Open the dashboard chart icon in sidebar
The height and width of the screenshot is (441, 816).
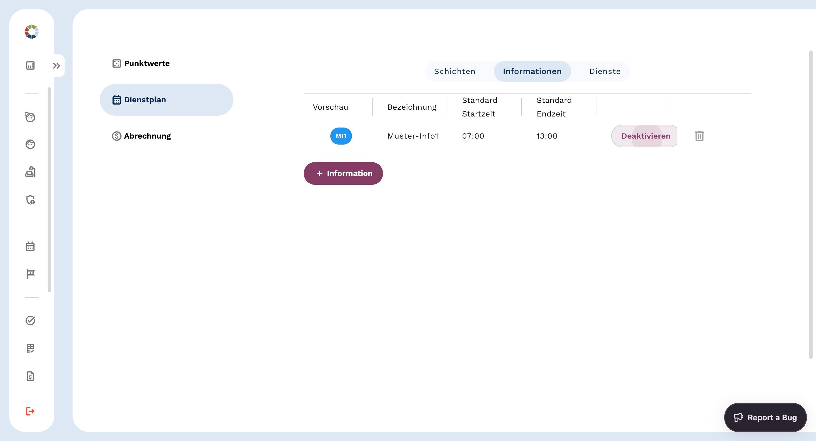[30, 65]
